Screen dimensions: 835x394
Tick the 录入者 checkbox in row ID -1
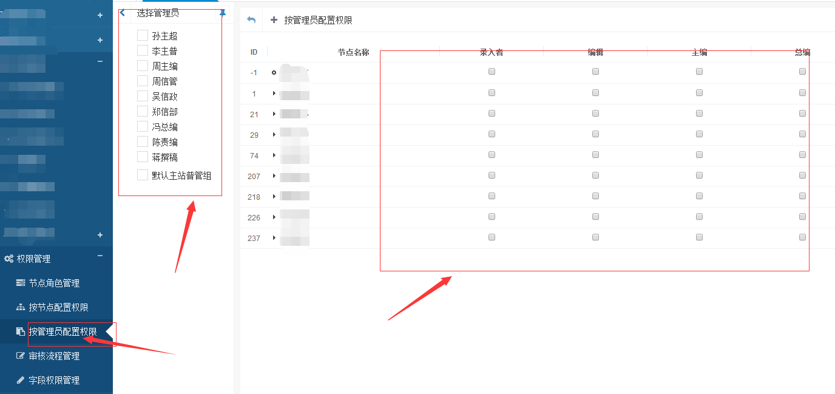pos(492,72)
